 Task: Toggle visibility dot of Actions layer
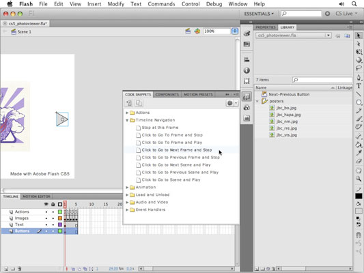[46, 212]
